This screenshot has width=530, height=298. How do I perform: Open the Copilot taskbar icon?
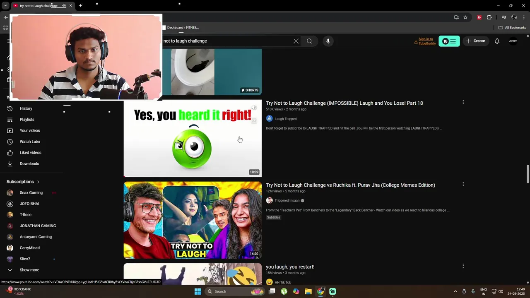[x=296, y=291]
